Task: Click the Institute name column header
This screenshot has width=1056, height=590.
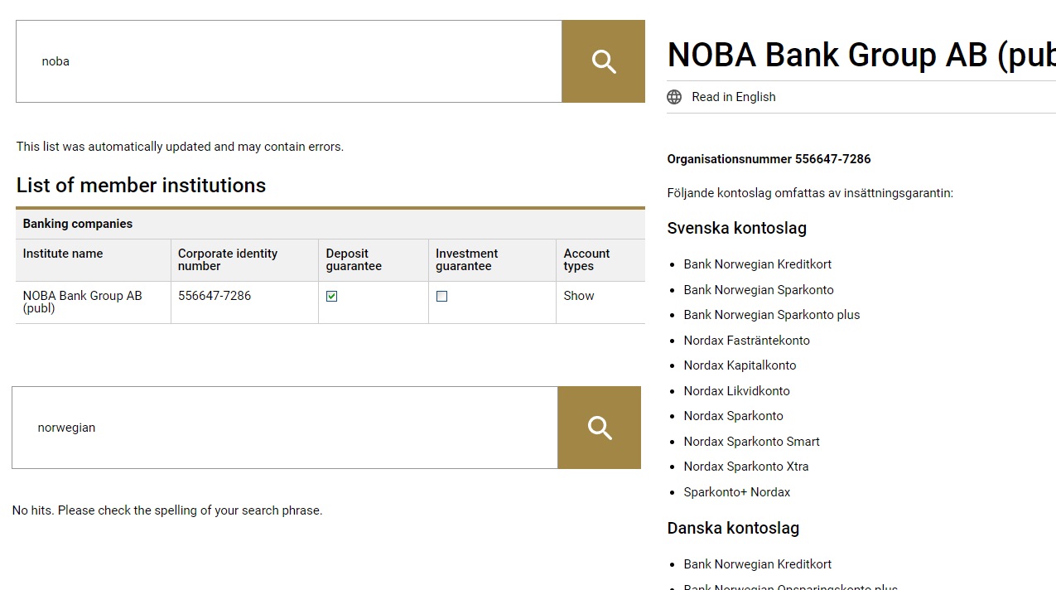Action: coord(63,254)
